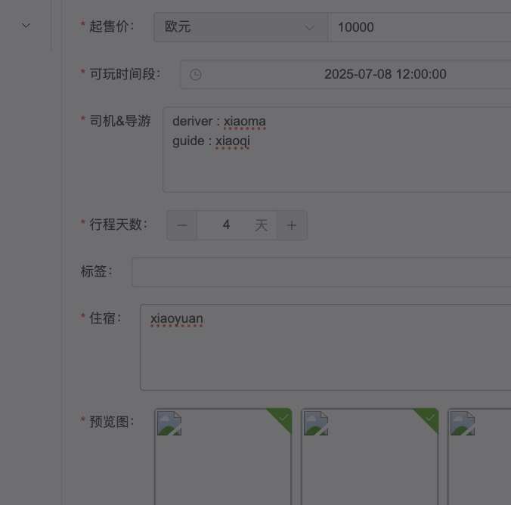Click the plus icon for 行程天数
Screen dimensions: 511x505
click(x=292, y=225)
